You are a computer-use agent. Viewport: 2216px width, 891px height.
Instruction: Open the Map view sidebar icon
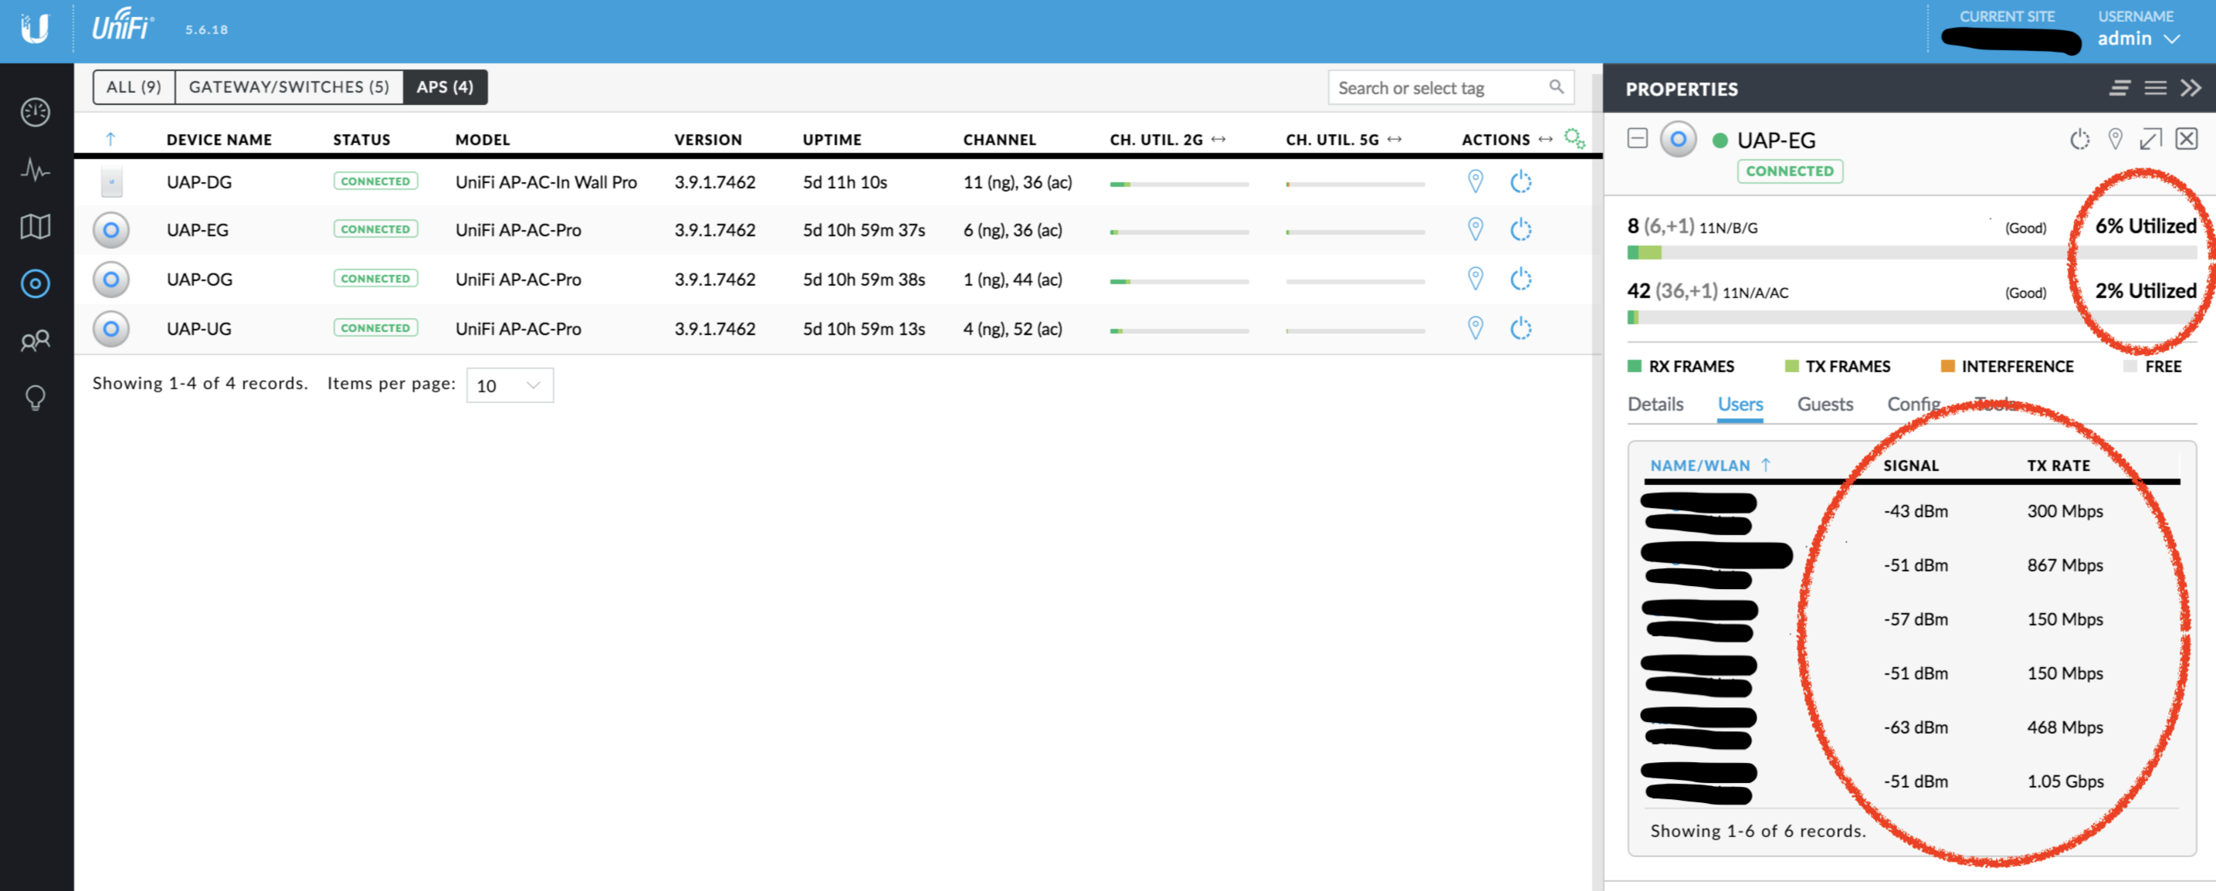[x=36, y=226]
